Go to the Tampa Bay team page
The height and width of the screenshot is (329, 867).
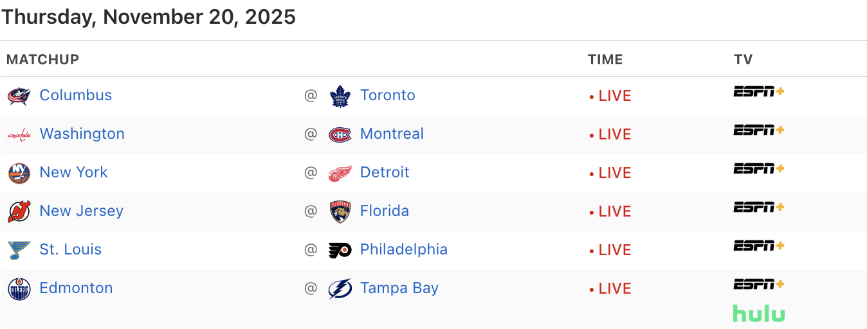coord(399,288)
